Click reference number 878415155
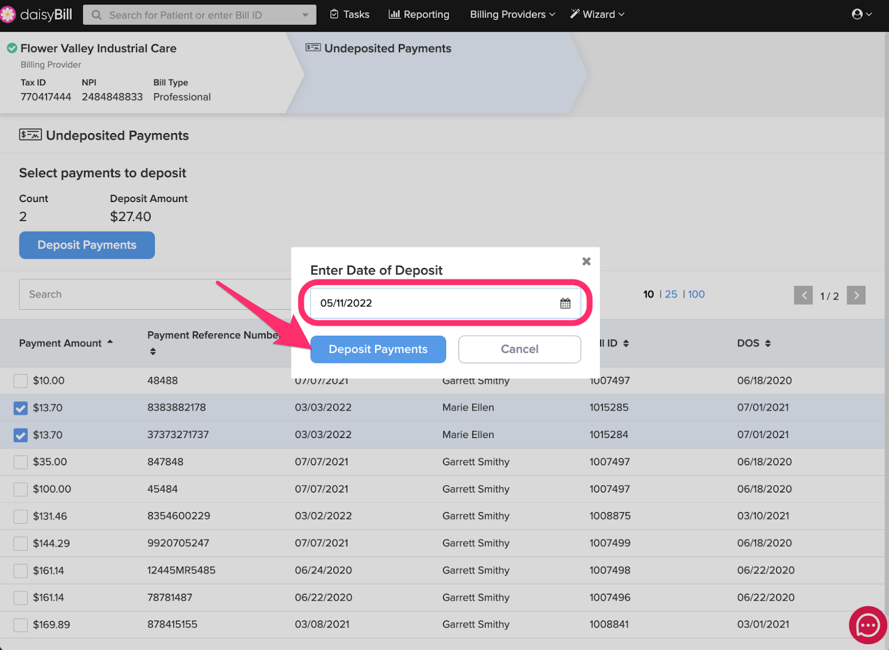Image resolution: width=889 pixels, height=650 pixels. tap(172, 624)
